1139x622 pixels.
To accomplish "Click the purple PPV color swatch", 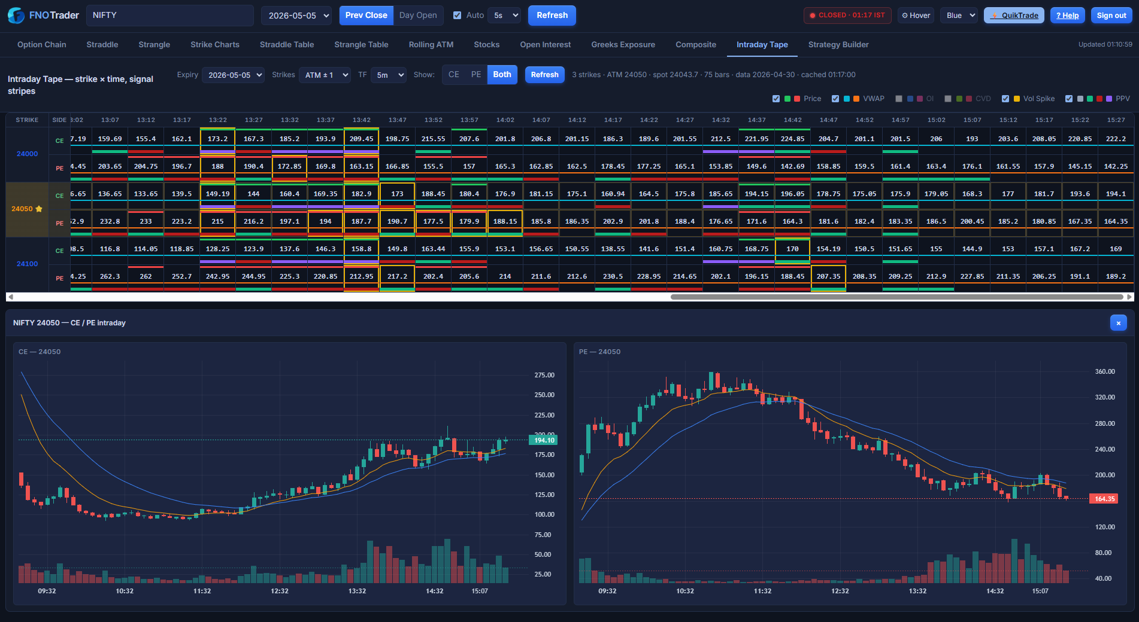I will (x=1109, y=99).
